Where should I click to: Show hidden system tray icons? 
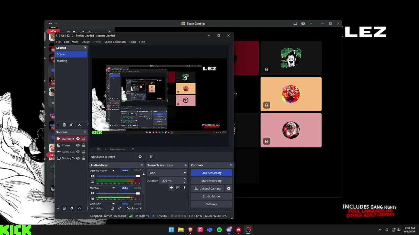click(380, 230)
